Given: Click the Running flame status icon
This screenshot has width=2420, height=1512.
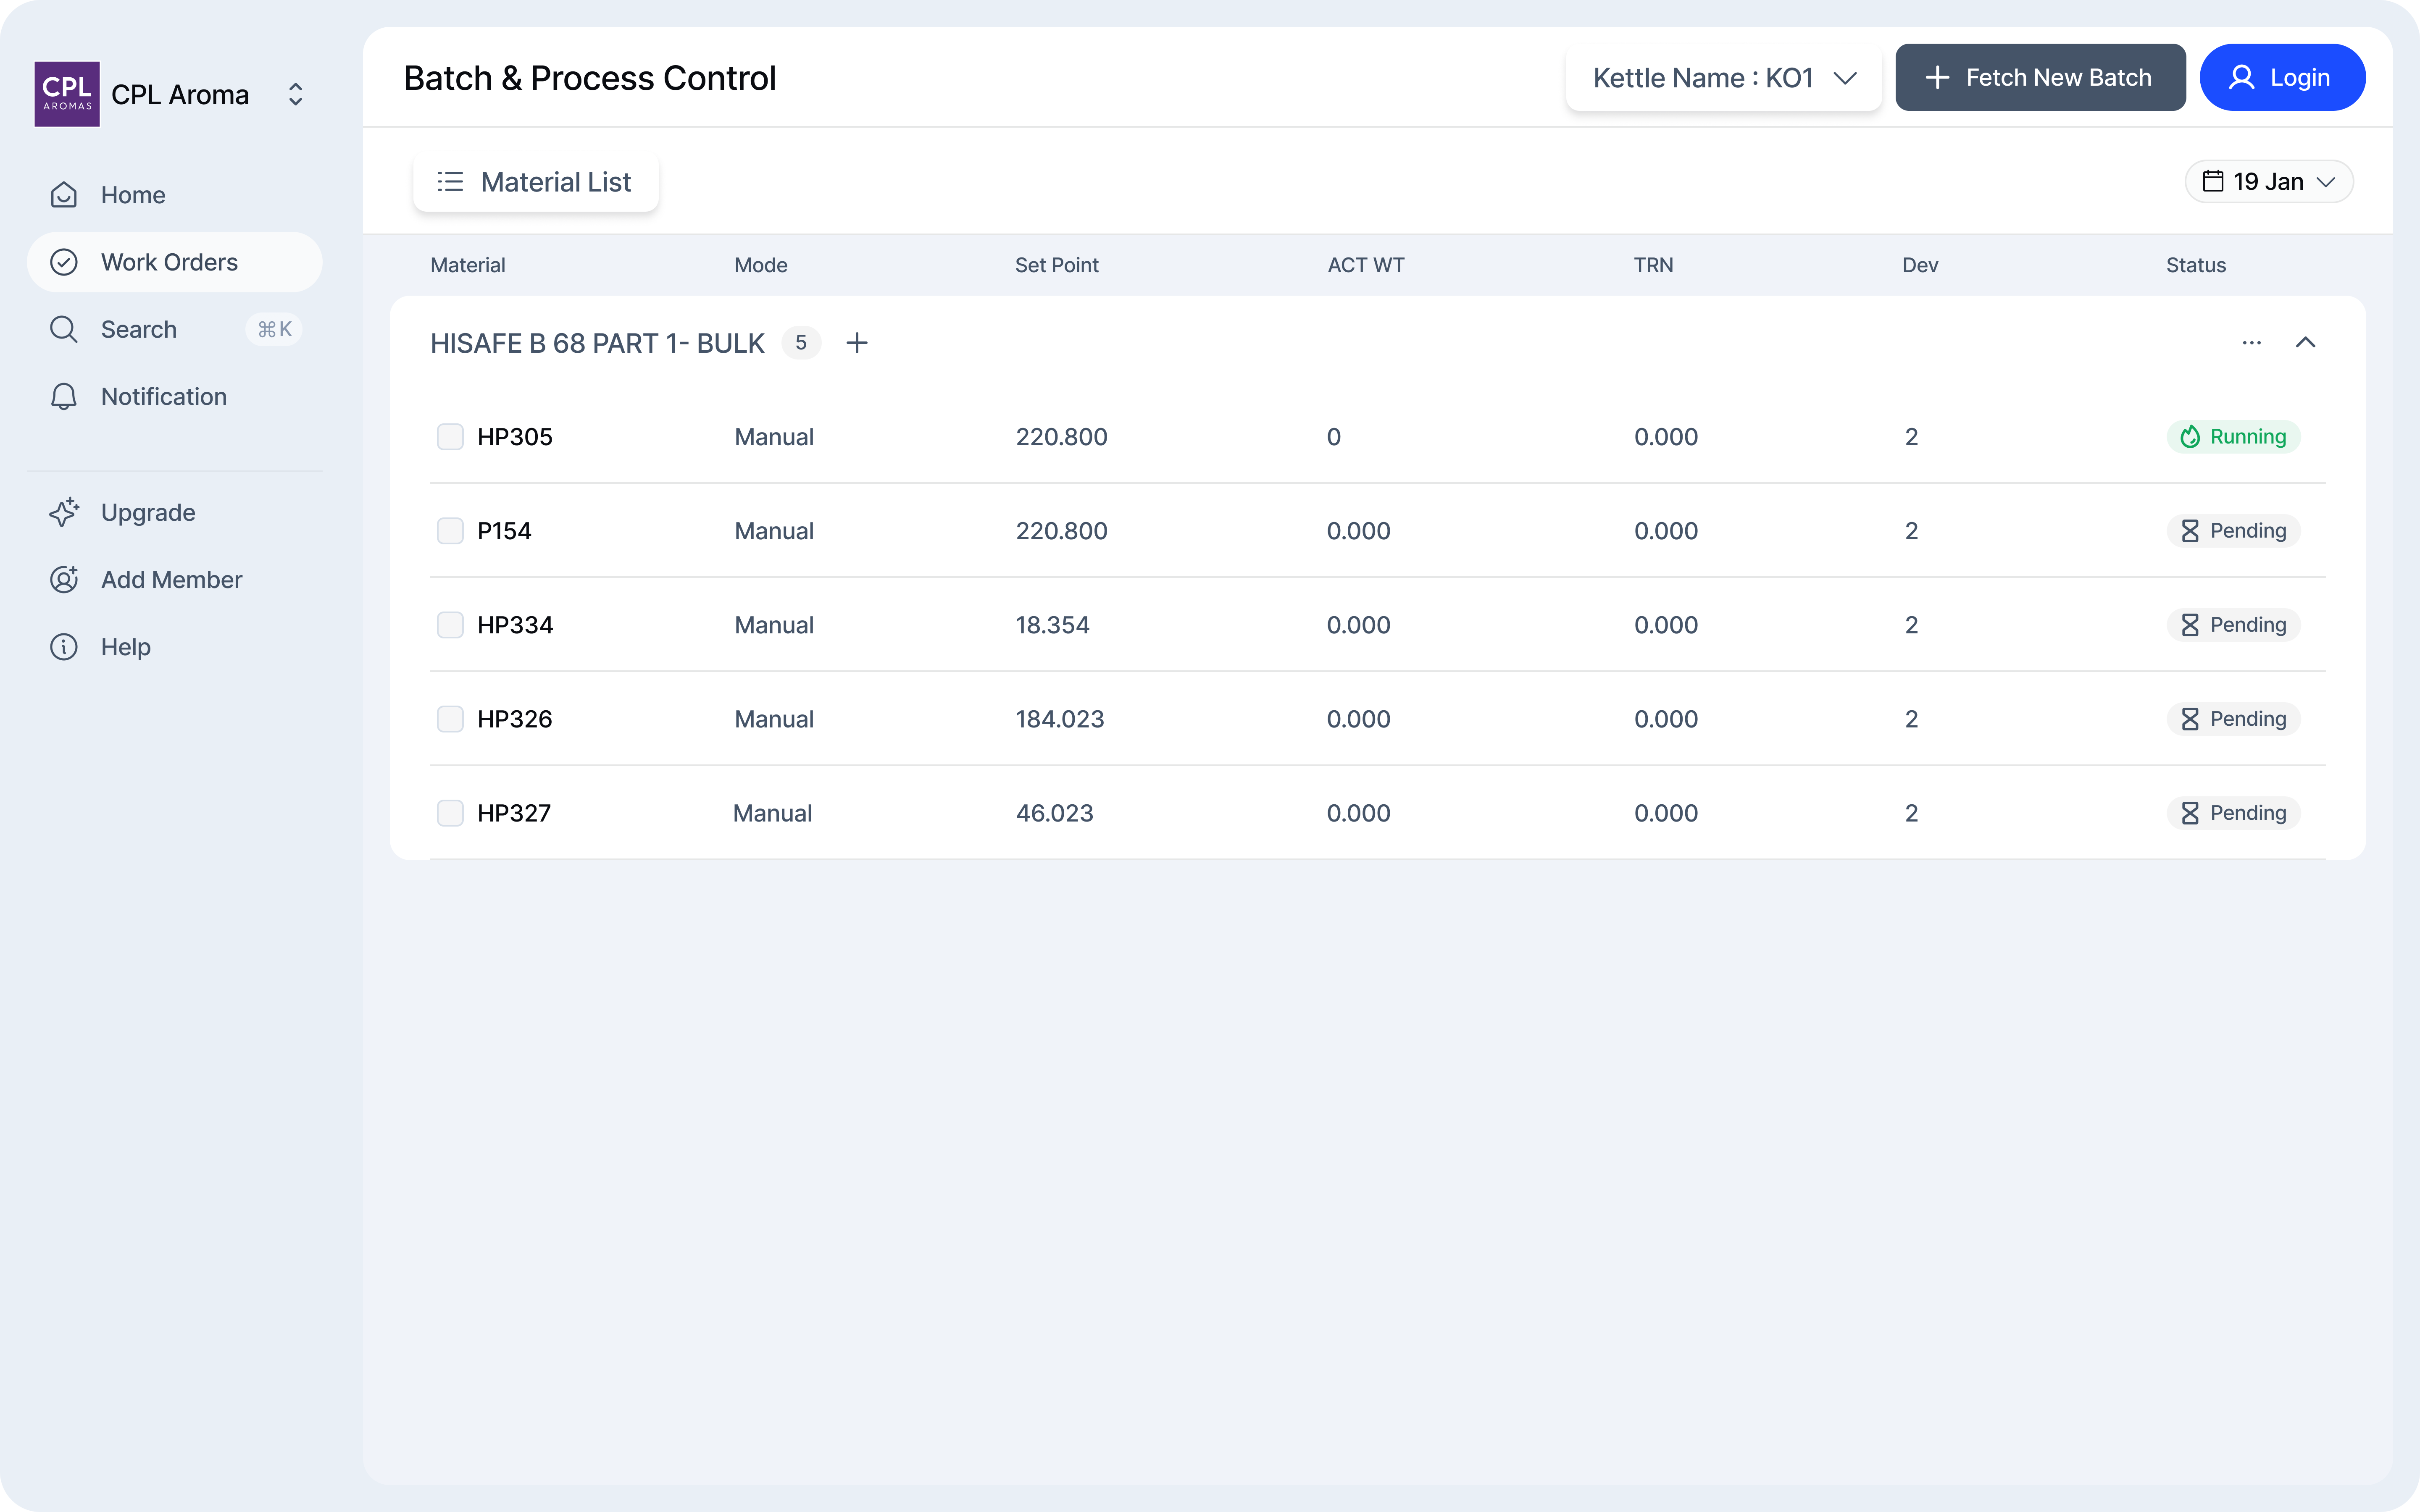Looking at the screenshot, I should point(2190,437).
